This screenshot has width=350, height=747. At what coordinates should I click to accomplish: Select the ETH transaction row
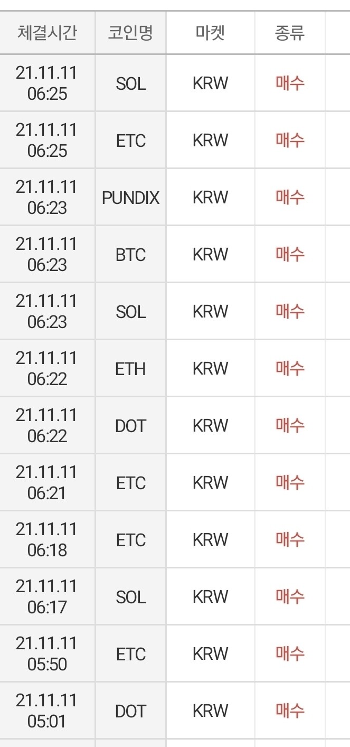click(130, 368)
